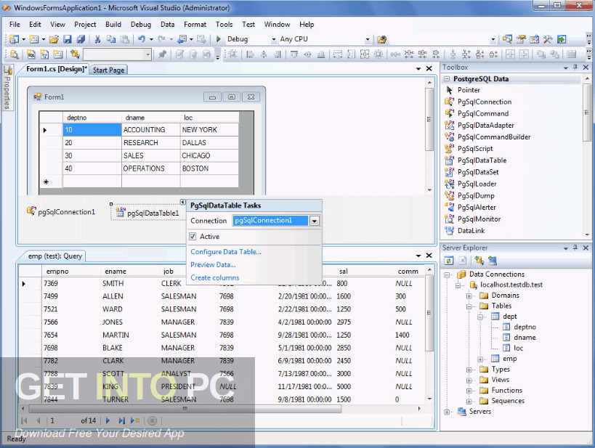Click the query grid horizontal scrollbar
The width and height of the screenshot is (595, 448).
(x=185, y=409)
